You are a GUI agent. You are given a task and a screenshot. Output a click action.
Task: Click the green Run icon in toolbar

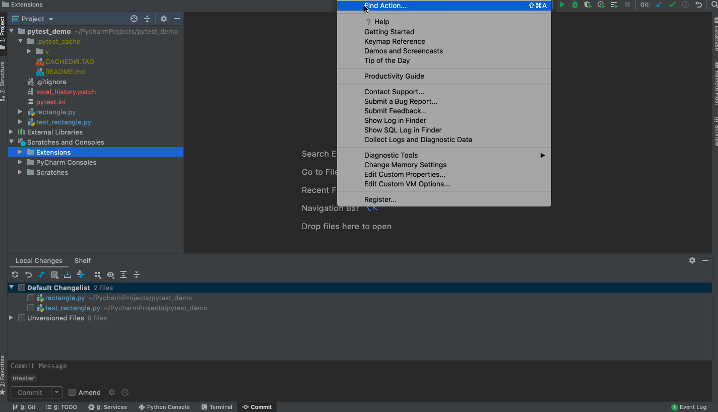coord(562,5)
